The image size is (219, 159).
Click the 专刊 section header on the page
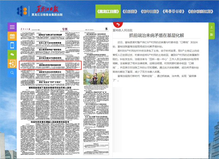[64, 28]
